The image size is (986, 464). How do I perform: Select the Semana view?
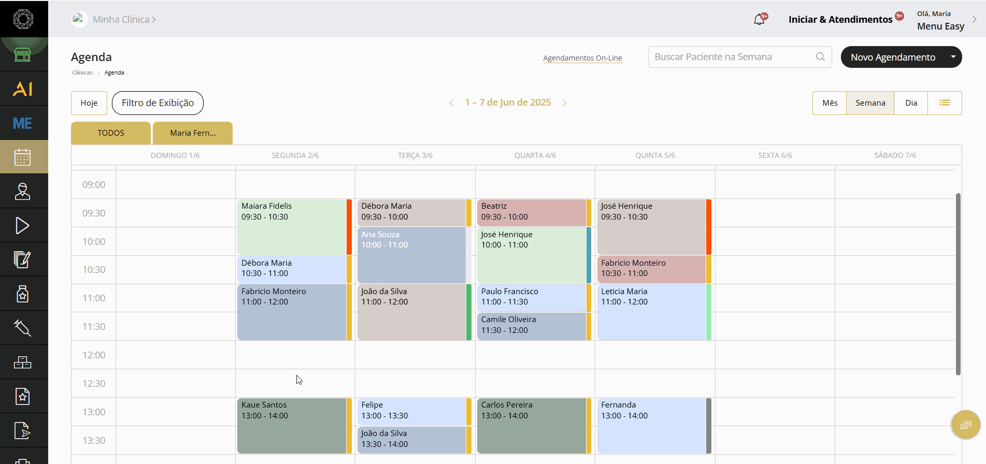[x=870, y=103]
